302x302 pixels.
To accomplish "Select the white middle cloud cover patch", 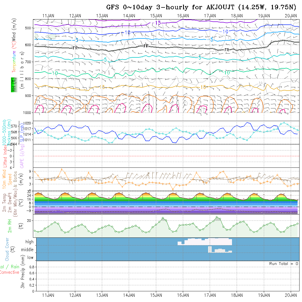I will [220, 250].
